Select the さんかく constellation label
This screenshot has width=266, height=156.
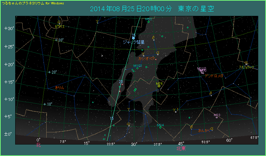(203, 130)
